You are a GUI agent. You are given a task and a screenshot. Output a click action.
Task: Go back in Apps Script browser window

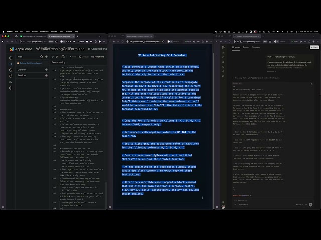pos(7,42)
